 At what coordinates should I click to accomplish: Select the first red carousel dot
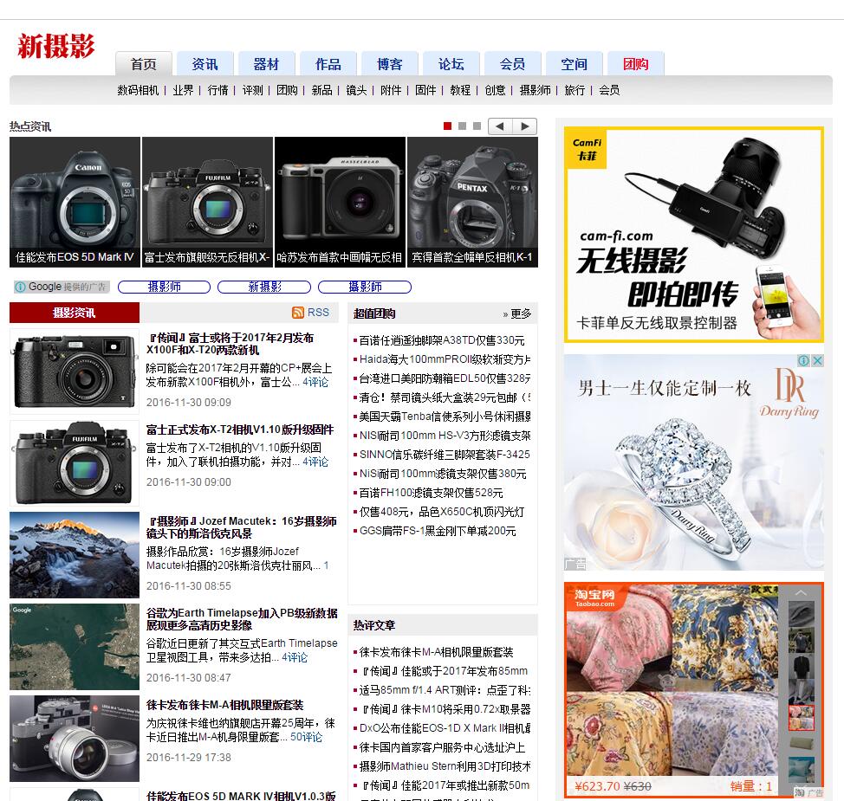[x=447, y=126]
